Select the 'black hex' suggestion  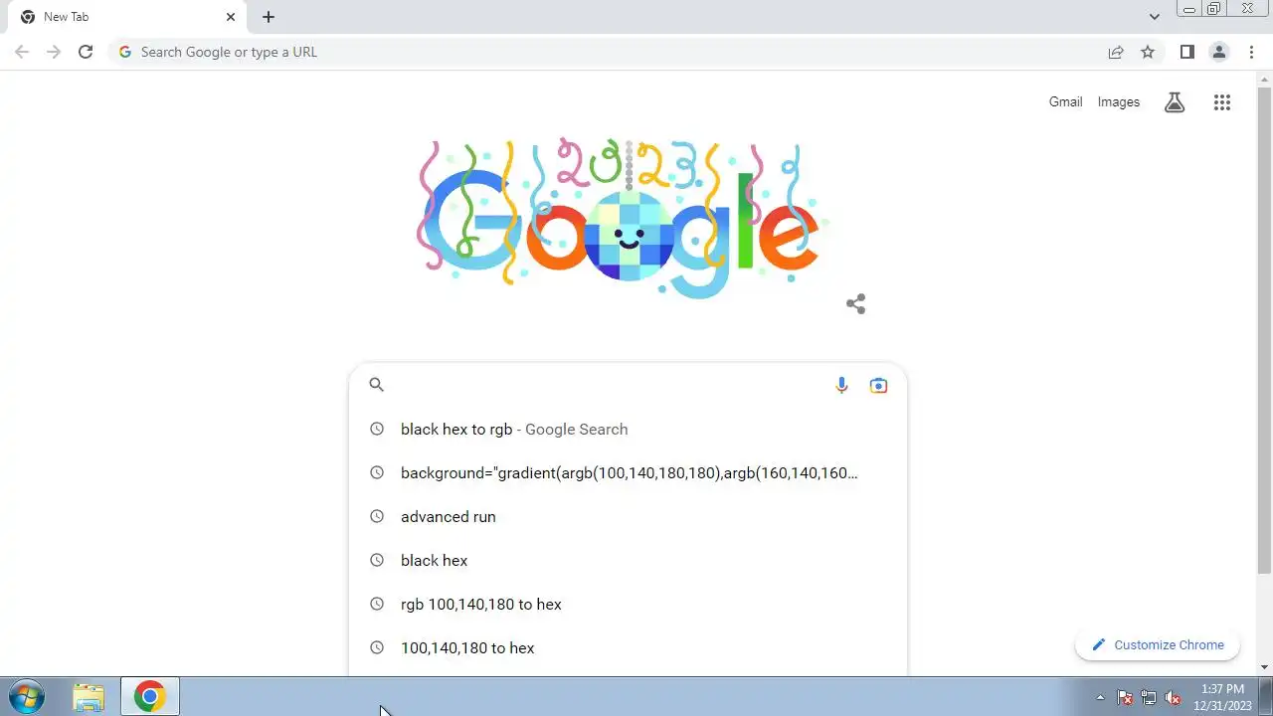[x=628, y=560]
